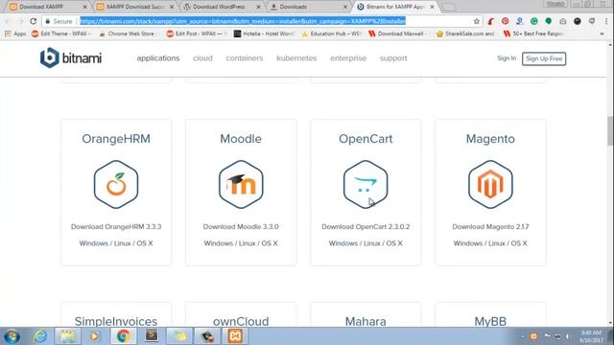
Task: Expand the bookmarks overflow chevron
Action: [x=602, y=34]
